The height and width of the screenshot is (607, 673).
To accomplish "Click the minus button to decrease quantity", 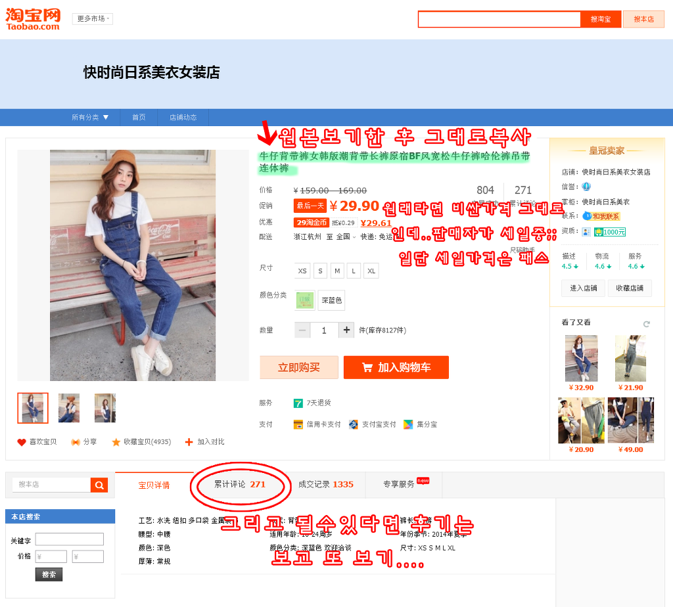I will pyautogui.click(x=302, y=330).
